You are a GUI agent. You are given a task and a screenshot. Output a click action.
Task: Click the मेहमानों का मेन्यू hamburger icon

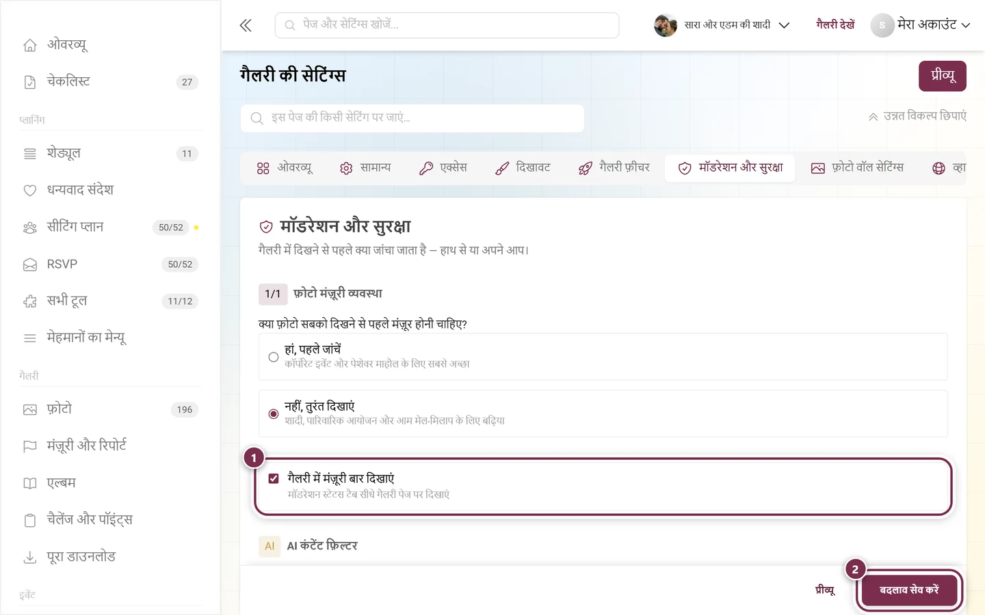(x=30, y=338)
